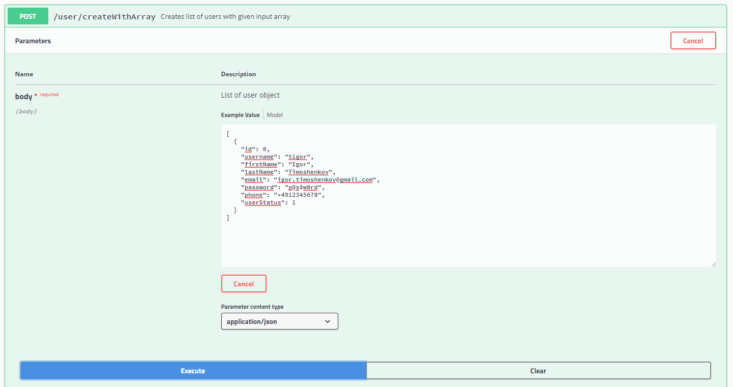Click the 'List of user object' description

point(250,95)
